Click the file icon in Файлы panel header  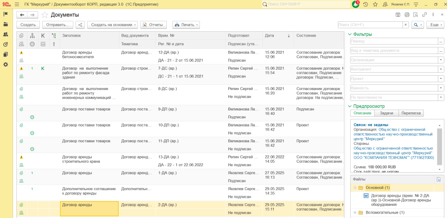pos(439,179)
